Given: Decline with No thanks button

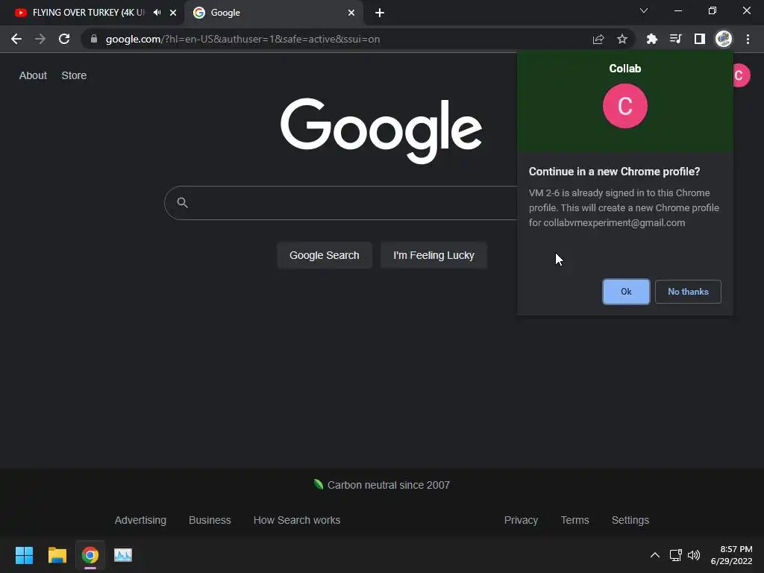Looking at the screenshot, I should 688,292.
